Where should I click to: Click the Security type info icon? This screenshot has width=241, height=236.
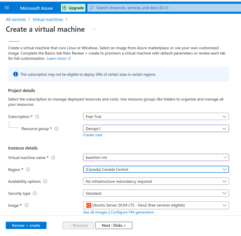pos(35,193)
